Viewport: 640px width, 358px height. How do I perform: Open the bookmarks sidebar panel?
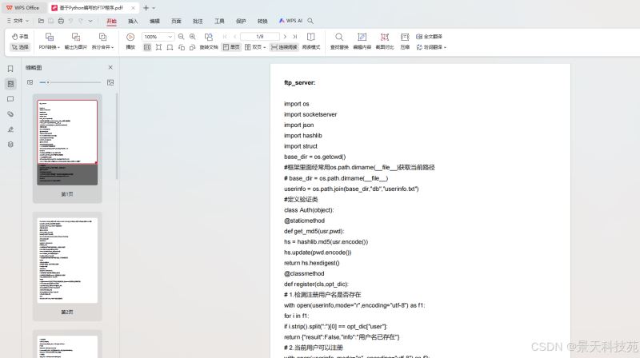click(x=10, y=69)
